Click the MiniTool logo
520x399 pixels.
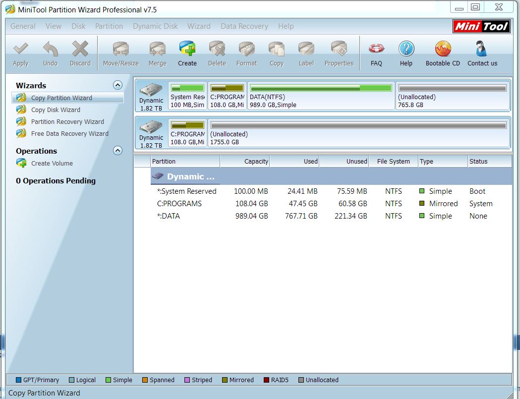point(481,26)
